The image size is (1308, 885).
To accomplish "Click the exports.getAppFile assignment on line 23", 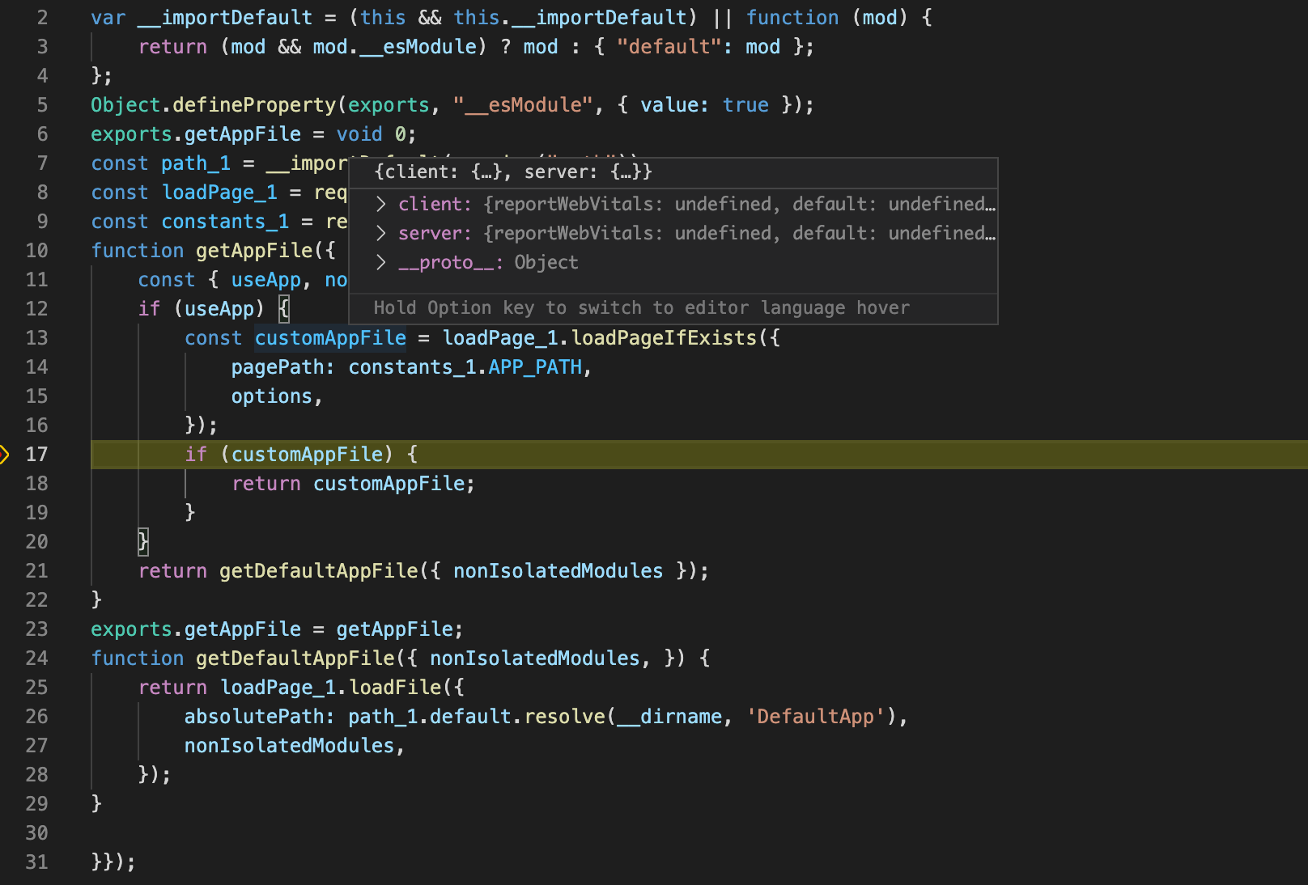I will coord(196,629).
